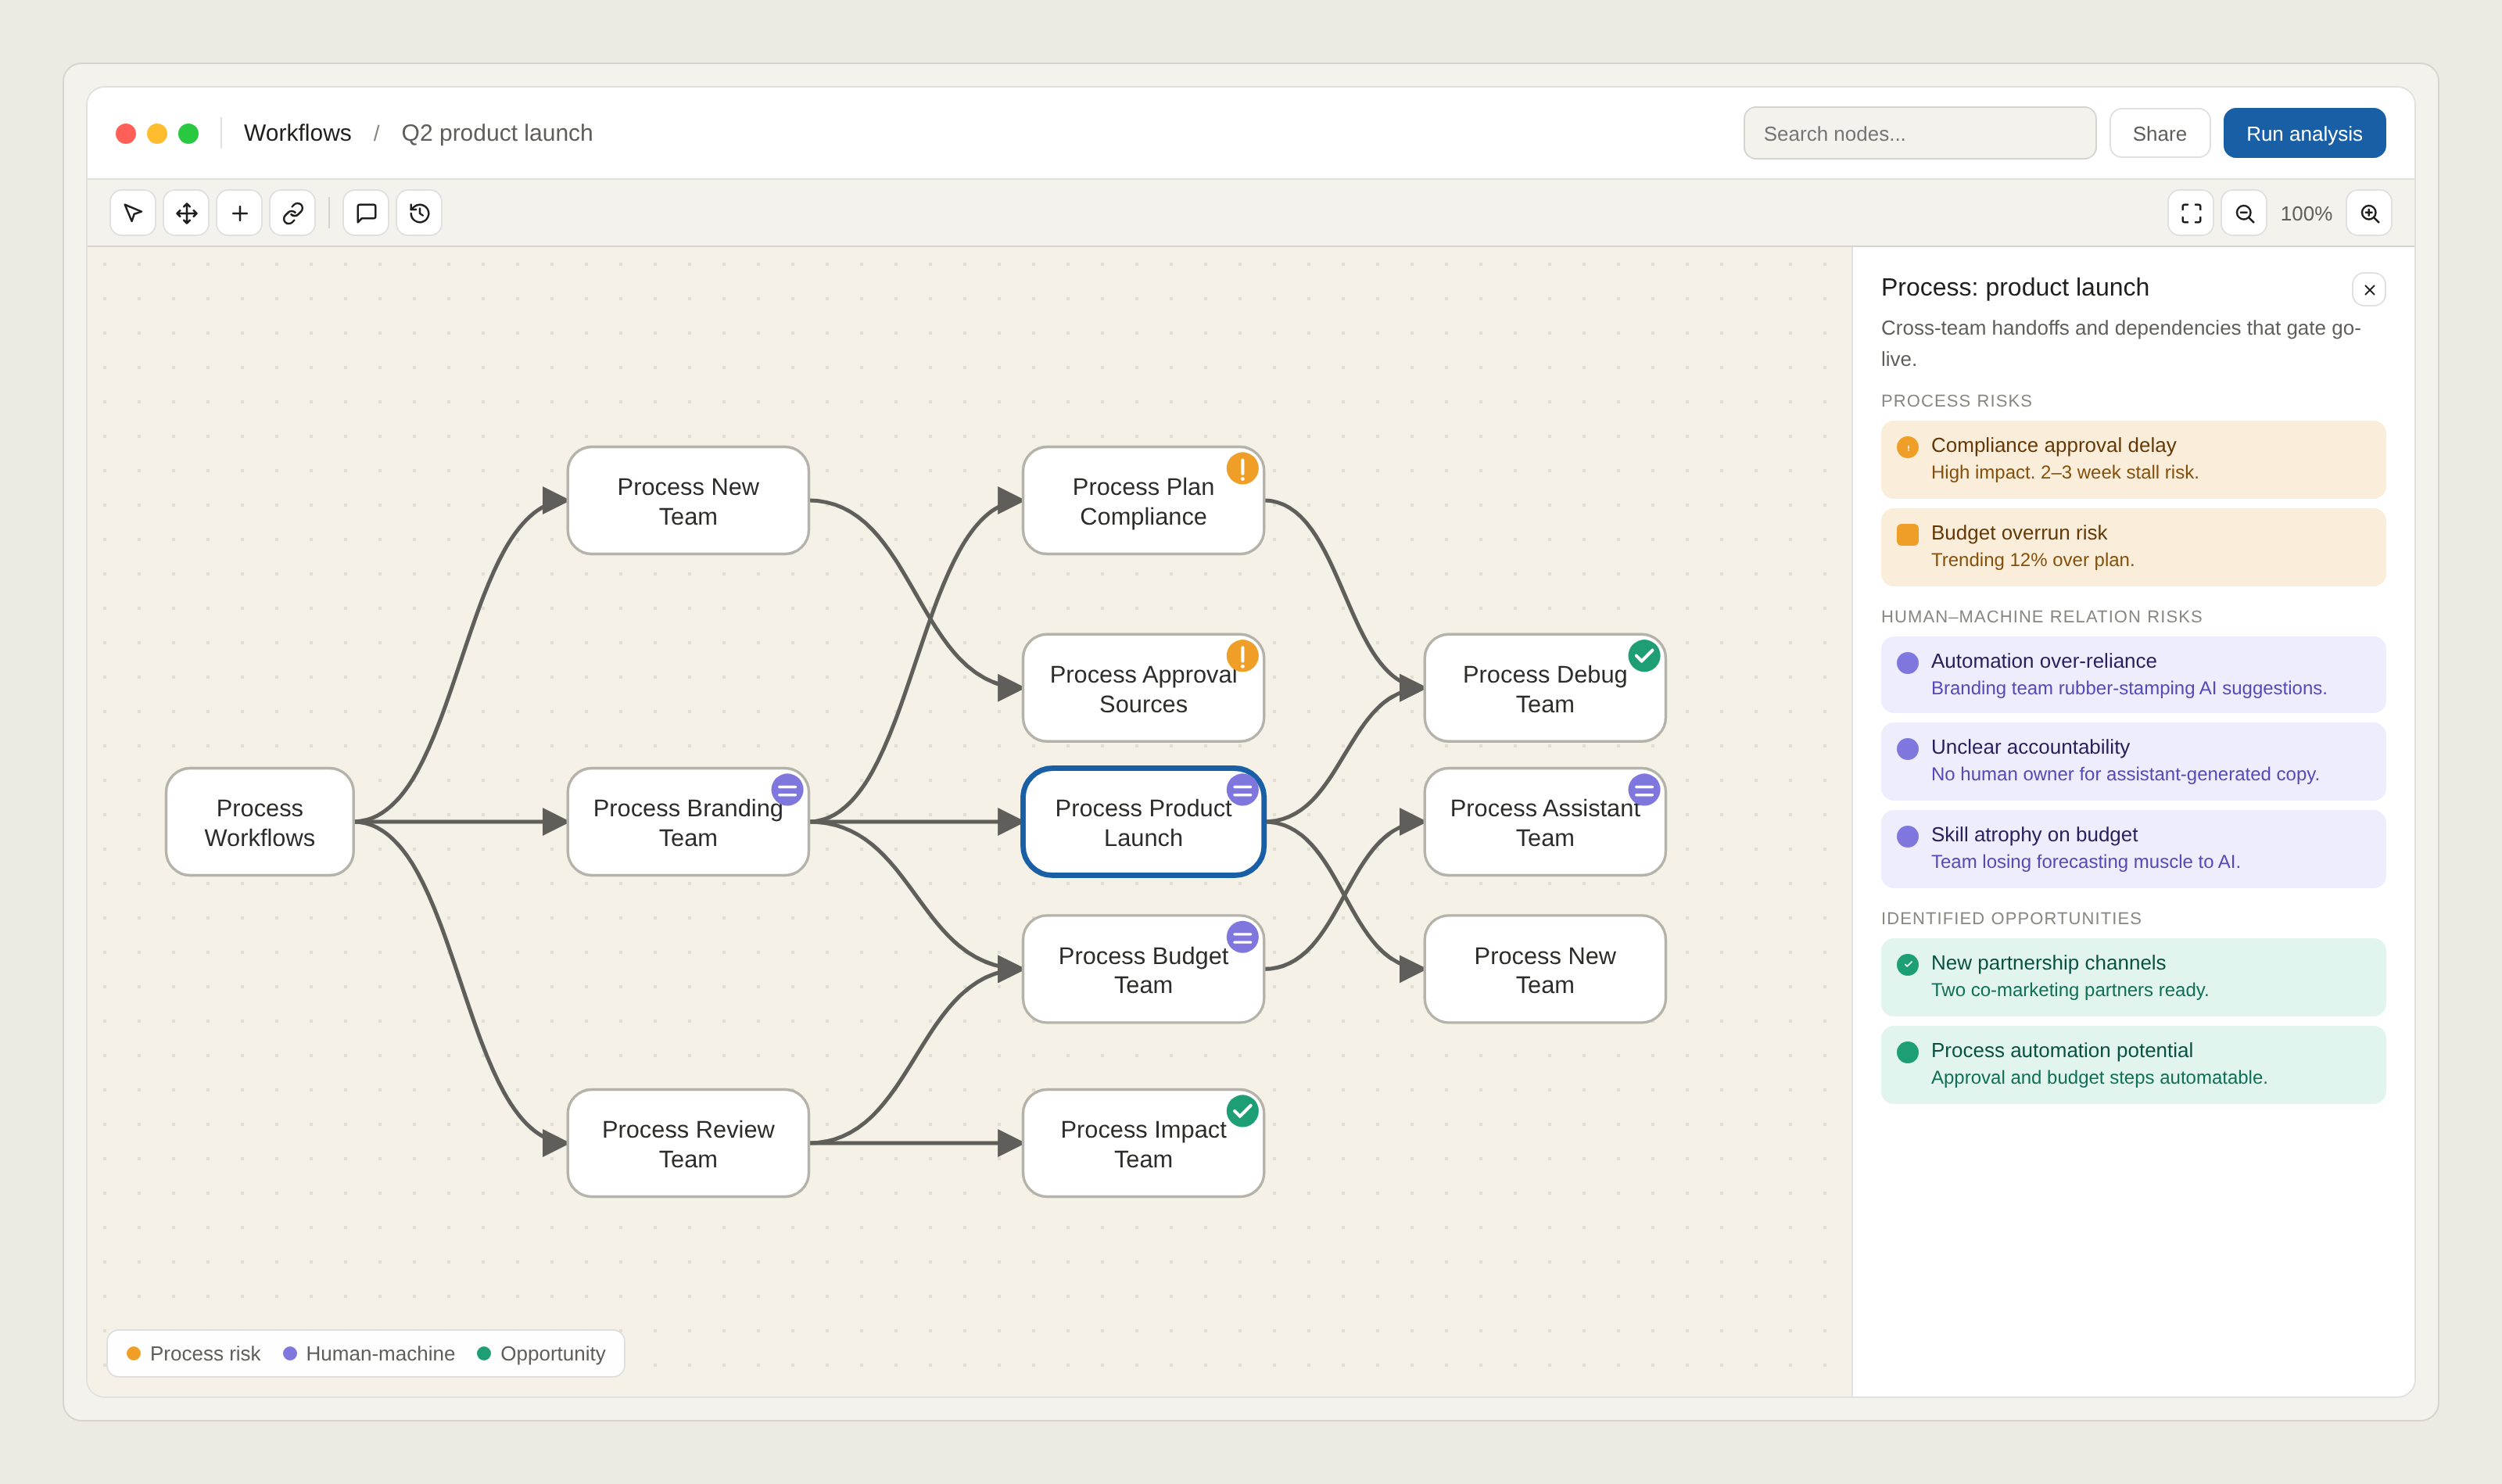Activate the move/pan tool
The height and width of the screenshot is (1484, 2502).
[186, 213]
